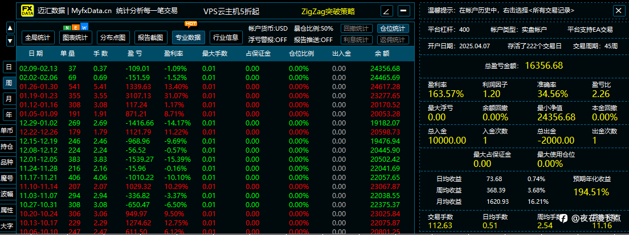Select the 月 (monthly) period button

pos(9,98)
